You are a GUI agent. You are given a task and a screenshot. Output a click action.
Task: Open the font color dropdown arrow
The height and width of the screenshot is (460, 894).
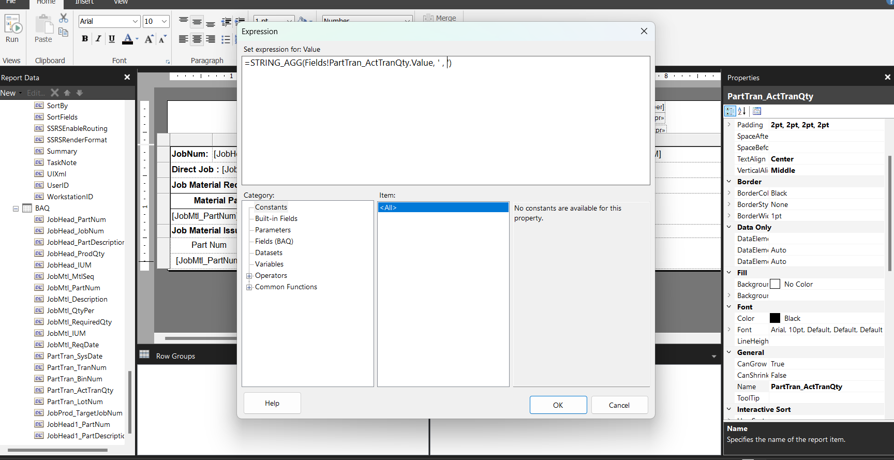pyautogui.click(x=137, y=39)
